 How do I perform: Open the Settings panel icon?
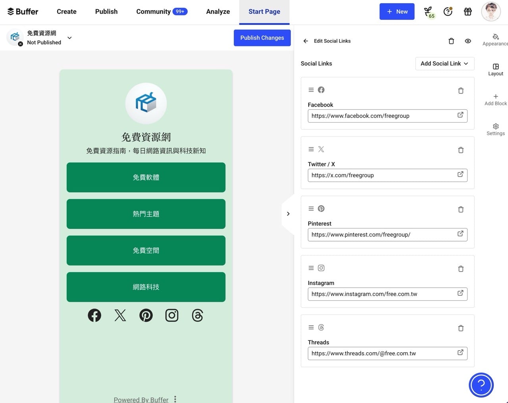click(x=495, y=126)
